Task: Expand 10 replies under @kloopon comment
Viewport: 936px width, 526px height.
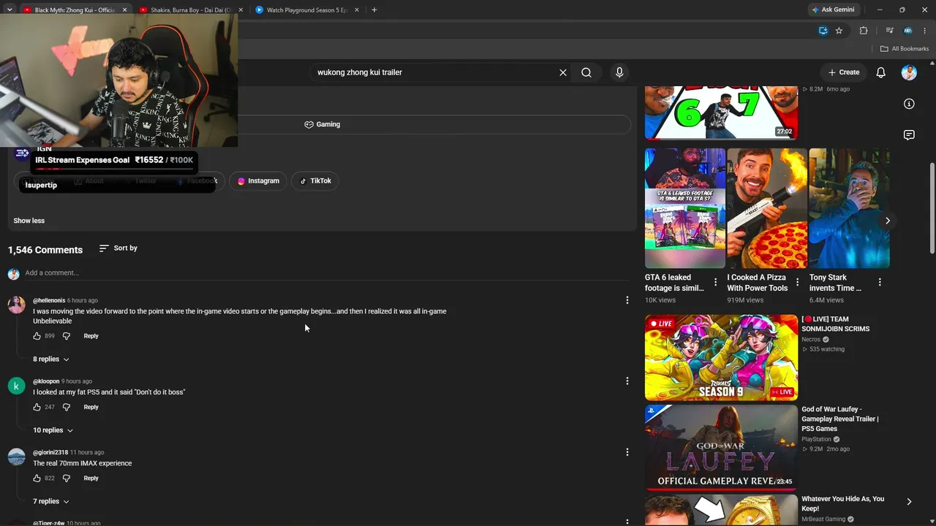Action: [53, 430]
